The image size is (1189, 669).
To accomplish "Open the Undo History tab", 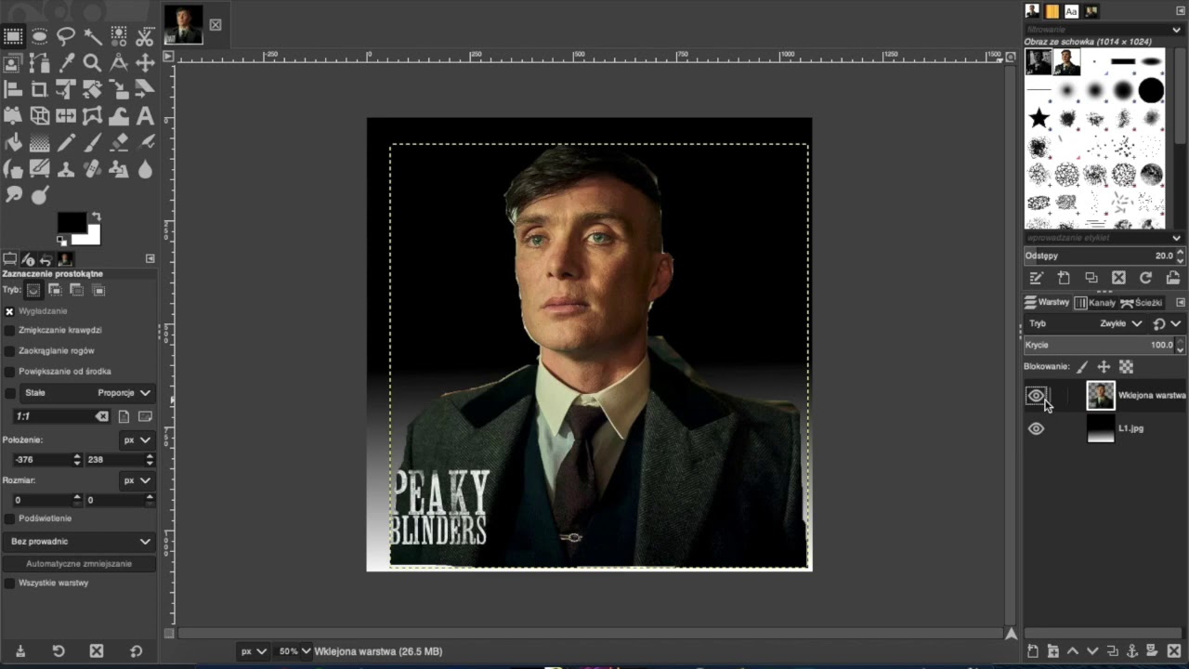I will click(x=46, y=259).
